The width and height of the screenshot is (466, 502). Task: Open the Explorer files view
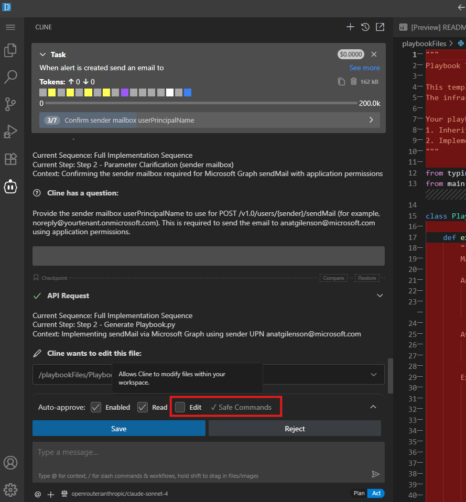point(10,50)
